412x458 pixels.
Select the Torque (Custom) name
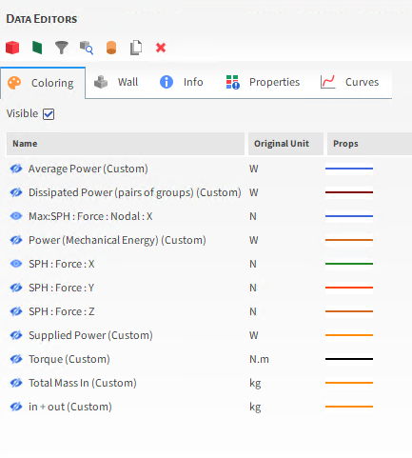(x=69, y=359)
